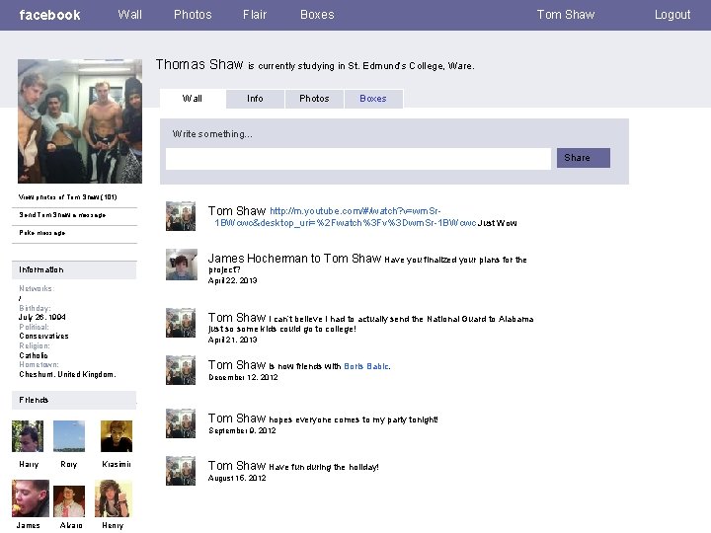Switch to the Info profile tab
711x533 pixels.
pos(255,99)
